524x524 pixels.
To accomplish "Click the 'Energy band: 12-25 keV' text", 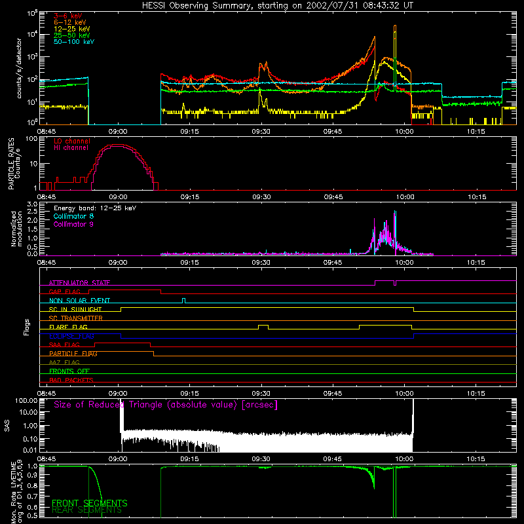I will (x=95, y=208).
